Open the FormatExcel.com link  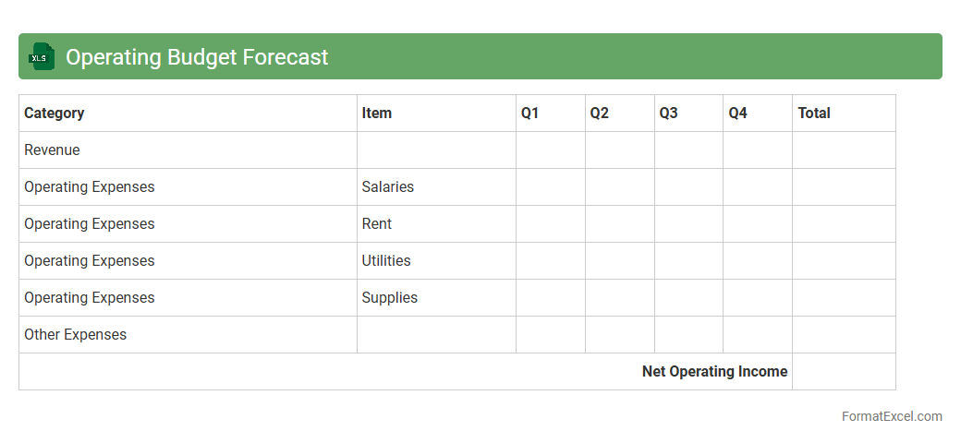(891, 416)
